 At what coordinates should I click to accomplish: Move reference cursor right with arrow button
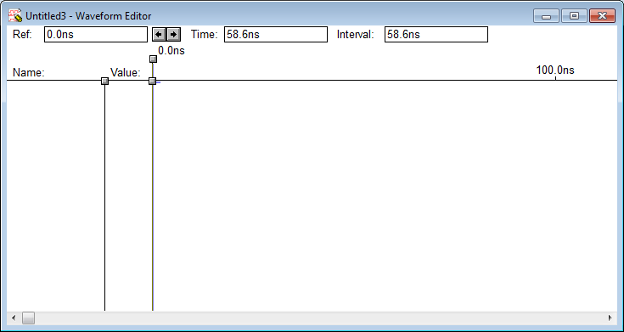pyautogui.click(x=173, y=35)
